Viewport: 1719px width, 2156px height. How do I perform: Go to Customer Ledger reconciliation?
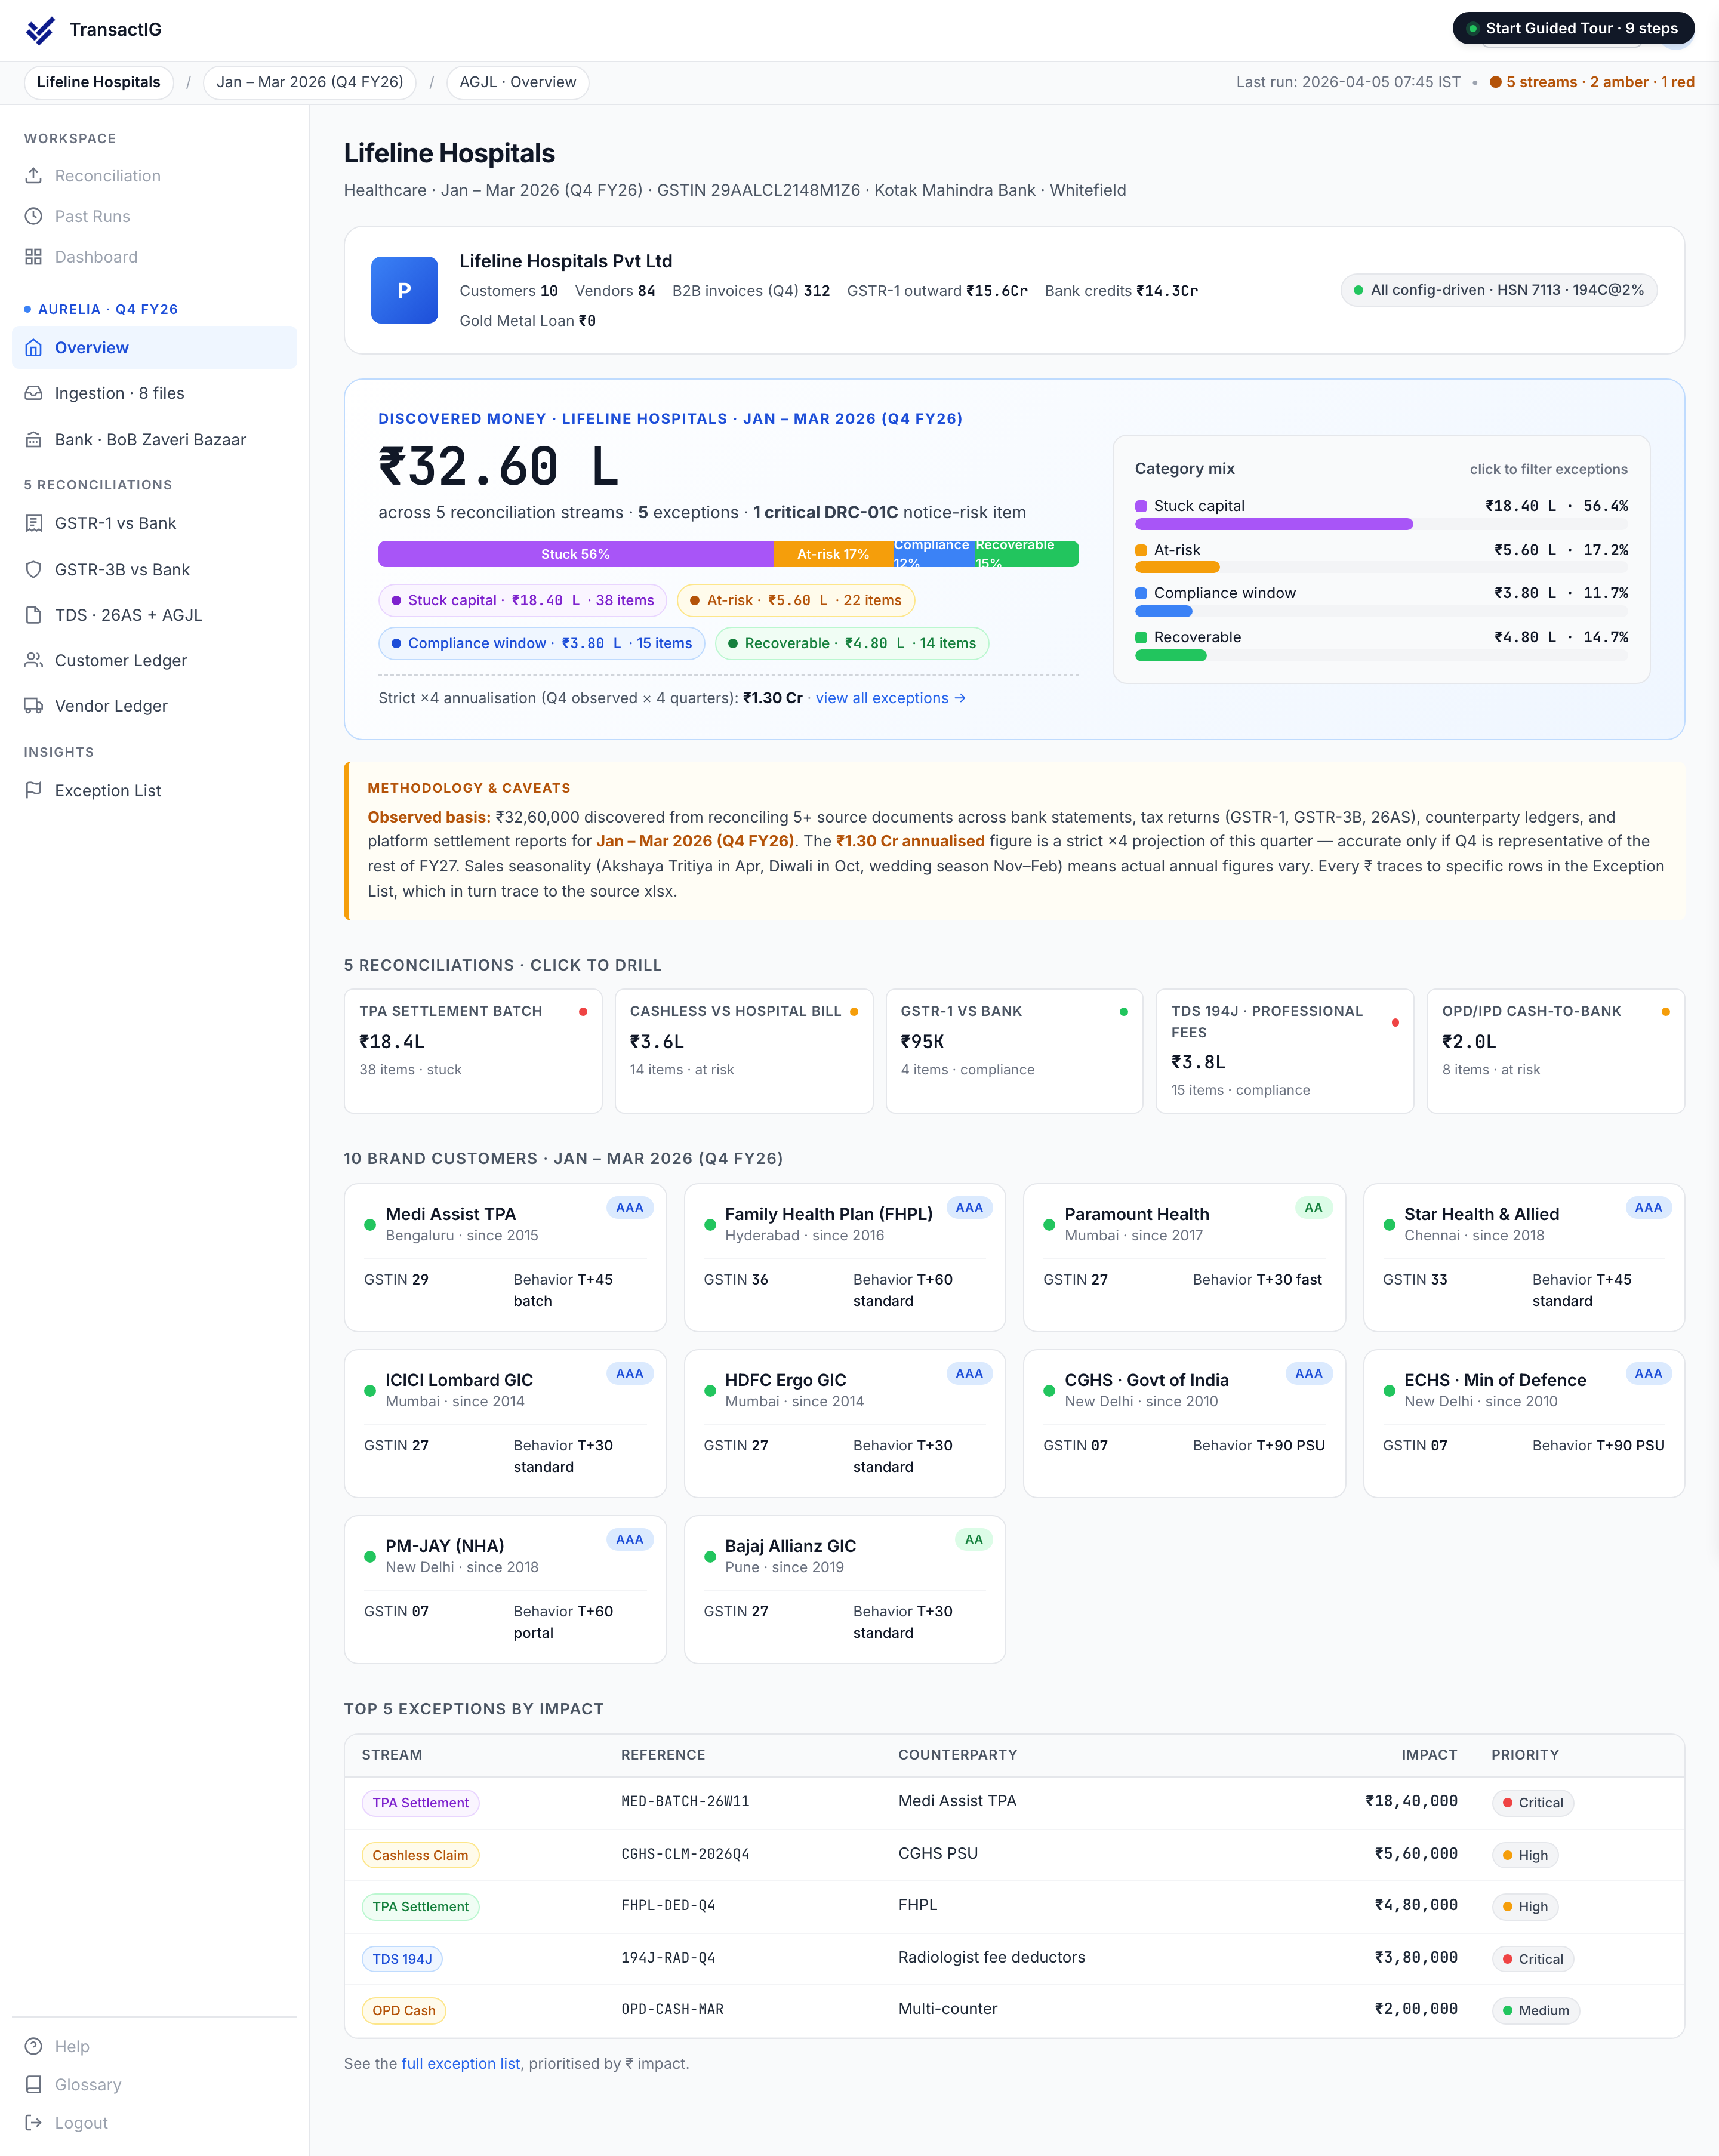coord(155,660)
